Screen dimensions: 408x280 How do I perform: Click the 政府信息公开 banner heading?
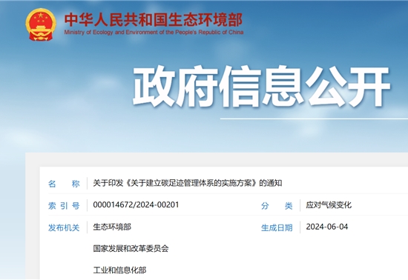[262, 87]
